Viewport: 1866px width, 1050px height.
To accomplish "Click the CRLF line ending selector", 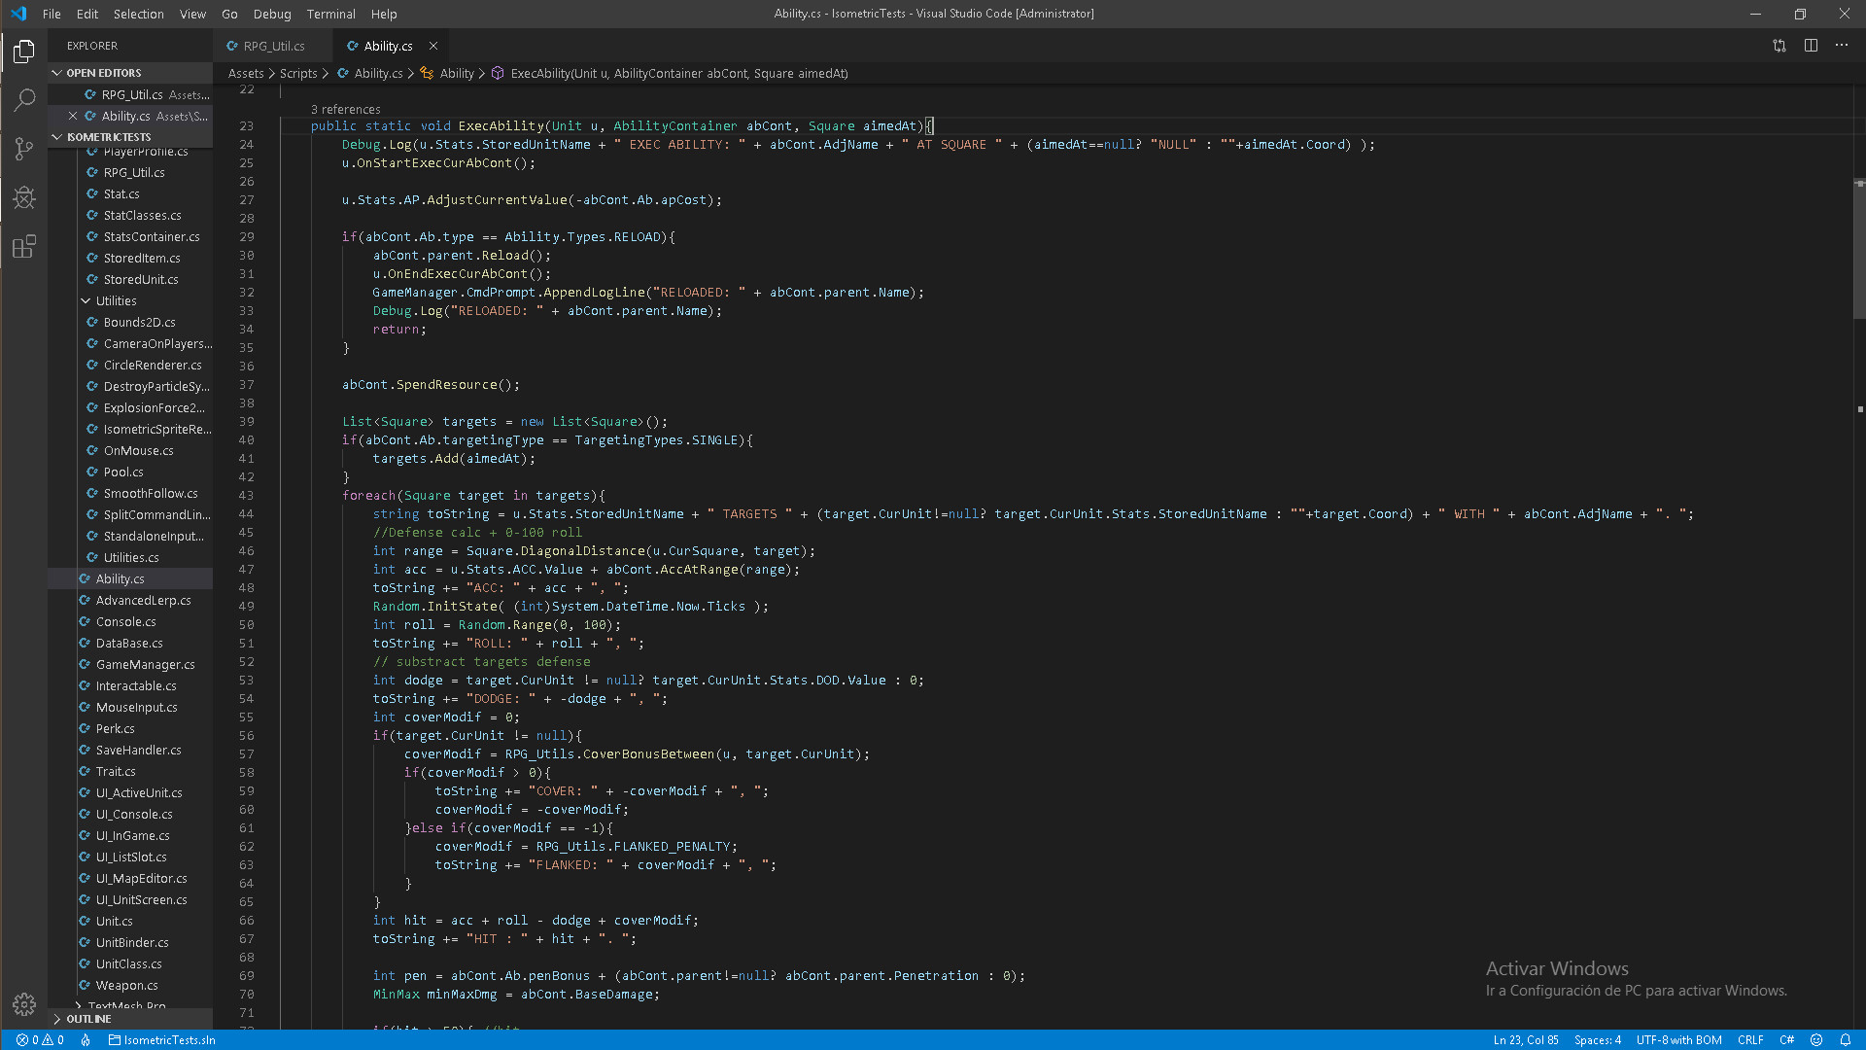I will tap(1749, 1039).
